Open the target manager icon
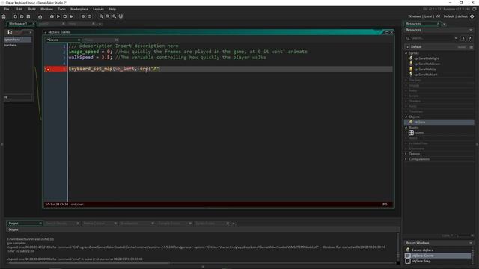Screen dimensions: 479x269 472,16
